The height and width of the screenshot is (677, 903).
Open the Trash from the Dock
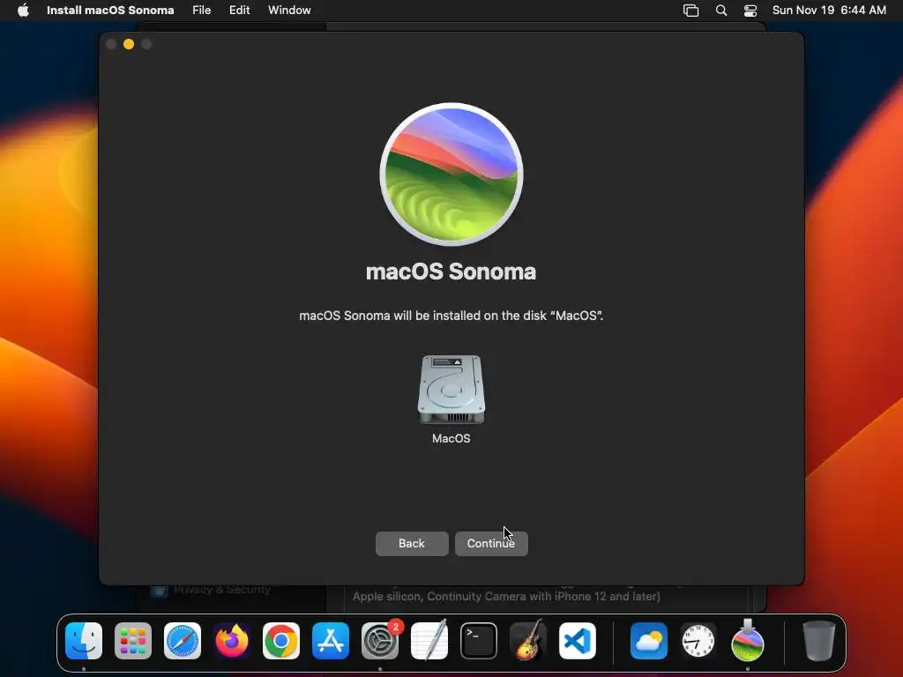pyautogui.click(x=819, y=641)
